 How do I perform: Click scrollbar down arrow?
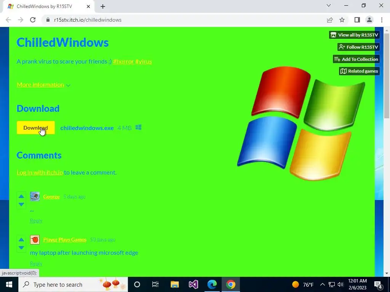(x=387, y=273)
